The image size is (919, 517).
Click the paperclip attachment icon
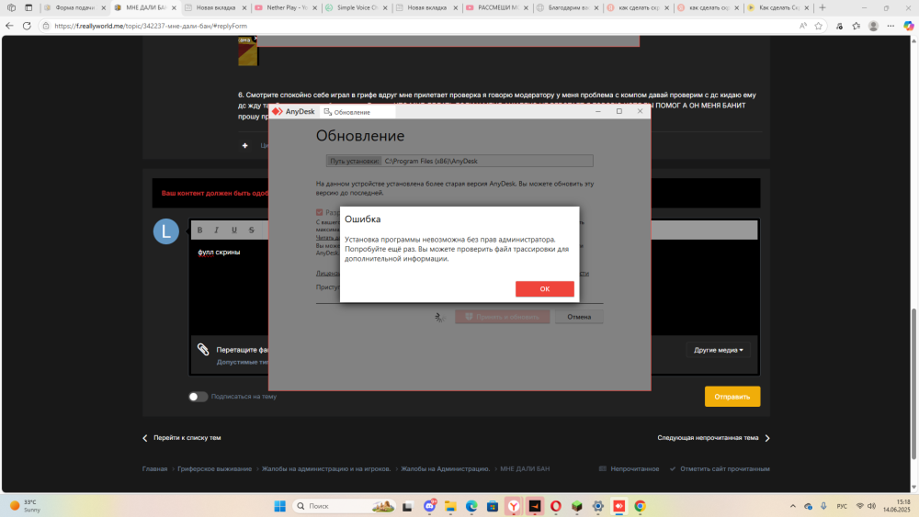pyautogui.click(x=203, y=350)
